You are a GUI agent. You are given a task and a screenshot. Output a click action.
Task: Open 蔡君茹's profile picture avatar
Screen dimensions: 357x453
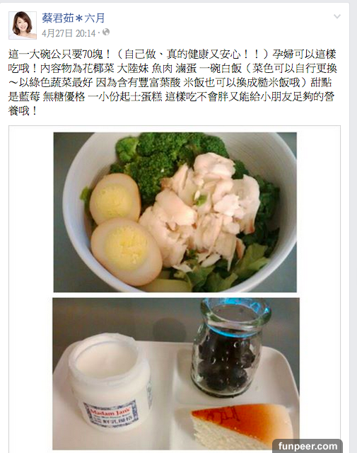[x=23, y=25]
